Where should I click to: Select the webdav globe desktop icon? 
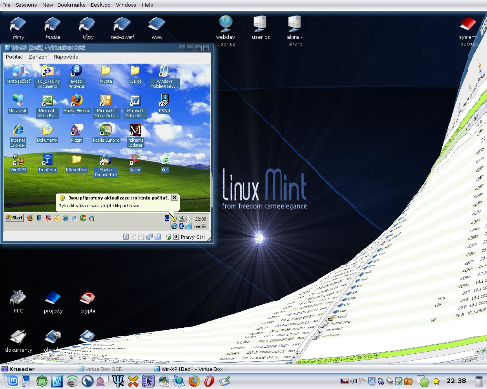coord(226,30)
